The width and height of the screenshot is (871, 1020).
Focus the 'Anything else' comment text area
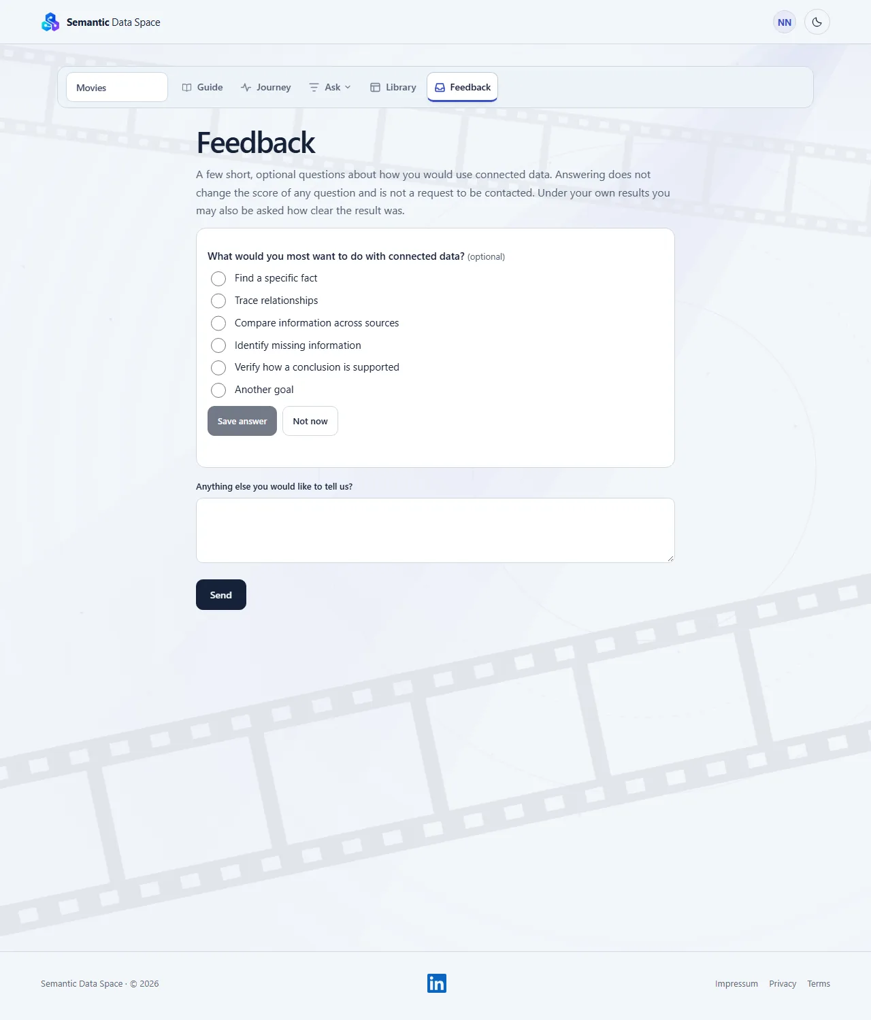pos(435,530)
